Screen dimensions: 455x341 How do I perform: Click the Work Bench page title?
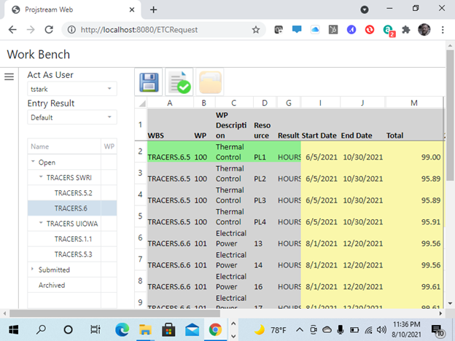(x=39, y=55)
